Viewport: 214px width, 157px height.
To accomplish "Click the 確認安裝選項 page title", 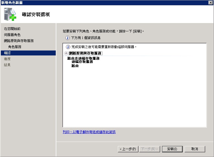I will (x=36, y=15).
